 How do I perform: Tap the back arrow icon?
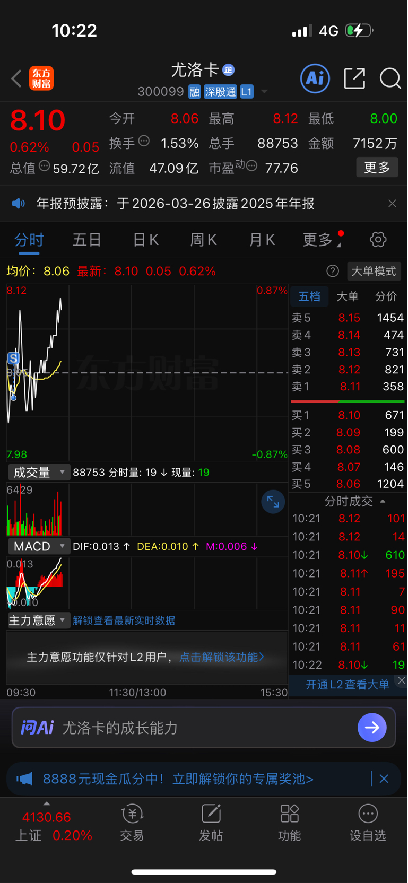coord(16,78)
